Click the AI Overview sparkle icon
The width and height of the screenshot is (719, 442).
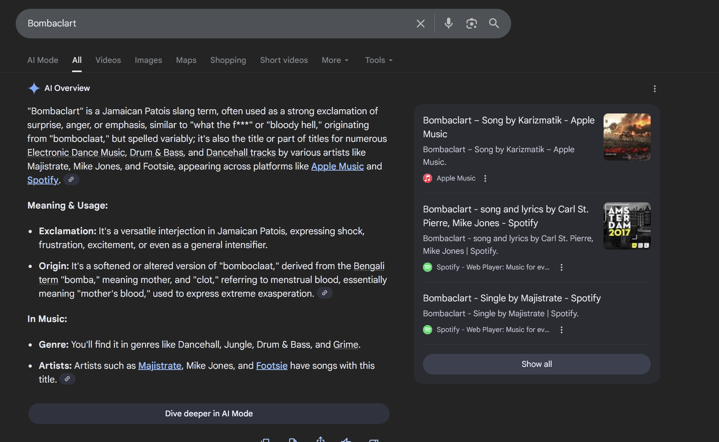[34, 88]
